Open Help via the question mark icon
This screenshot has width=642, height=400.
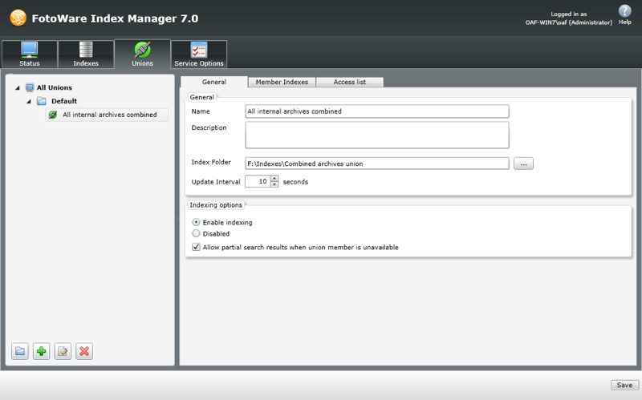[x=625, y=10]
